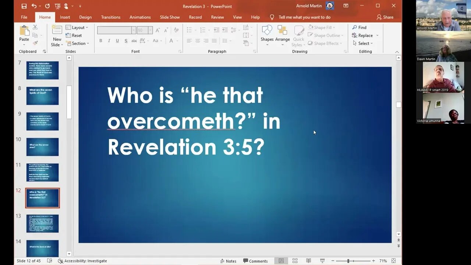This screenshot has height=265, width=471.
Task: Select slide 10 thumbnail
Action: (x=42, y=147)
